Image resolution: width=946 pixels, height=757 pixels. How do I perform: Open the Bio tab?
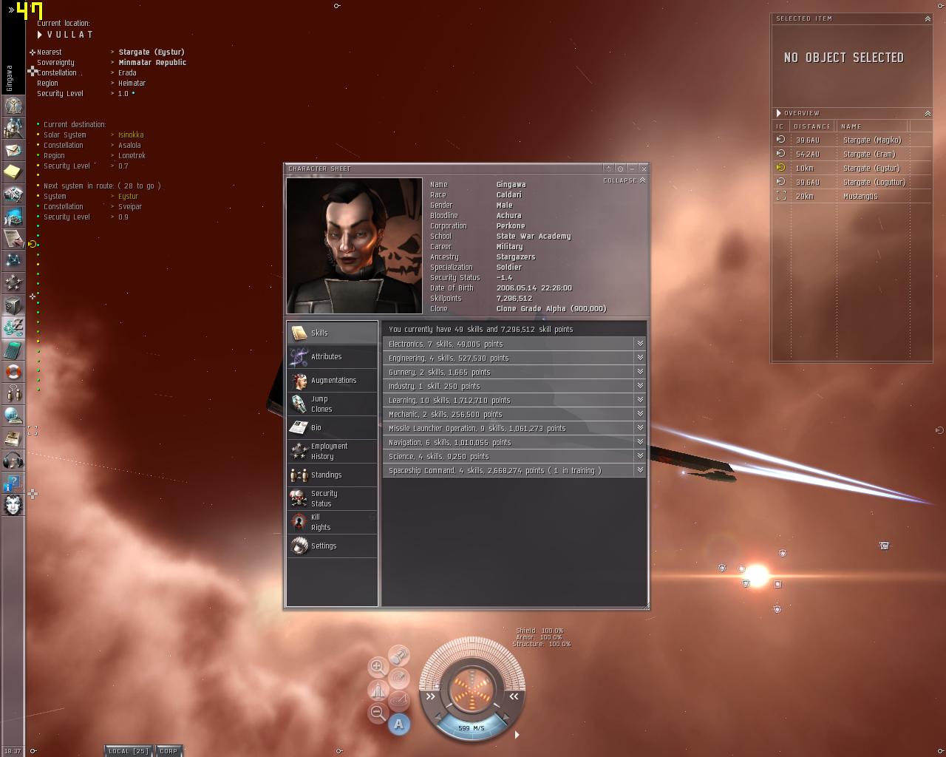pyautogui.click(x=332, y=427)
